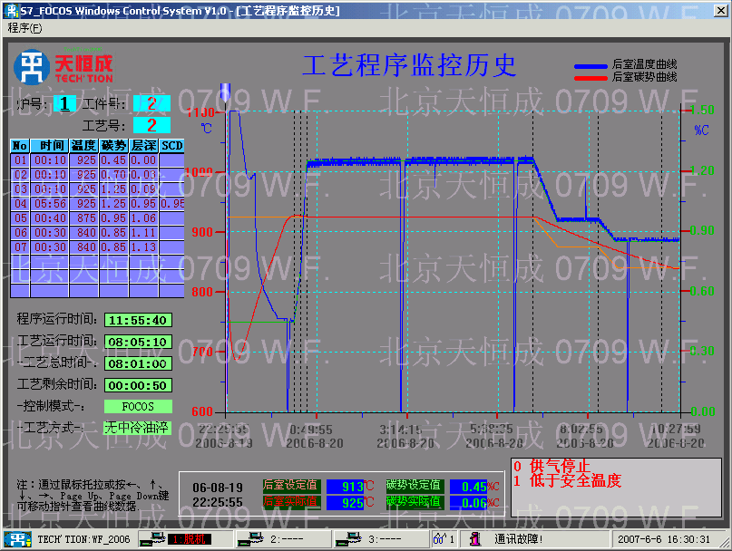
Task: Click the 温度 column header
Action: click(83, 146)
